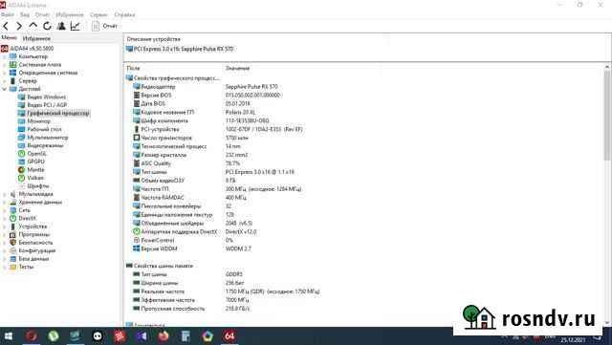Open Firefox from the taskbar

tap(164, 336)
